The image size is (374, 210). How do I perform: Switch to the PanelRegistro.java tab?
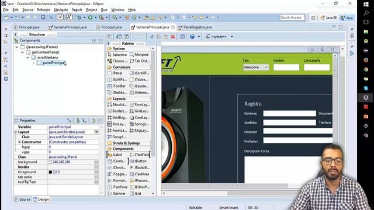195,27
